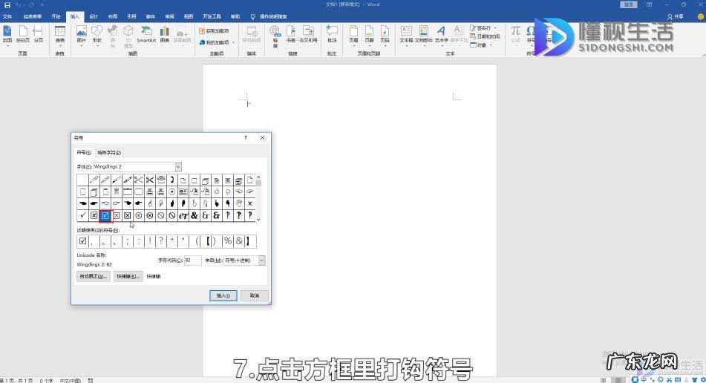Viewport: 706px width, 383px height.
Task: Switch to the Developer (开发工具) ribbon tab
Action: click(212, 16)
